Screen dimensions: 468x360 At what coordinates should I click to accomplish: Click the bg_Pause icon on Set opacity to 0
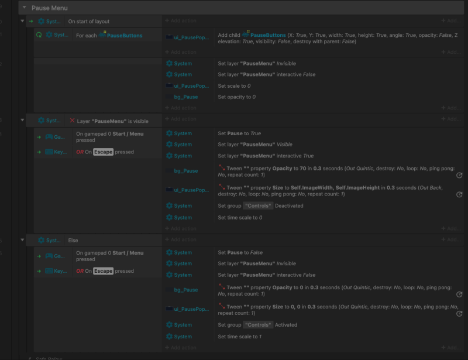[169, 97]
